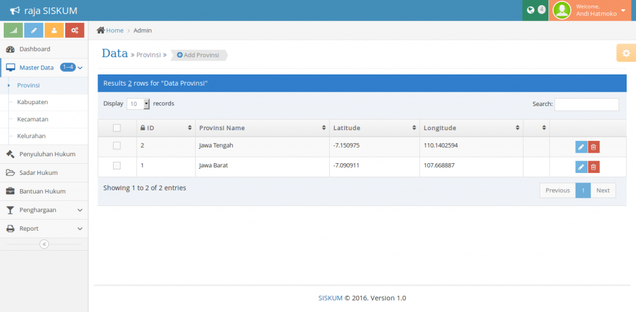Click the blue pencil shortcut button
Viewport: 636px width, 312px height.
click(x=34, y=30)
